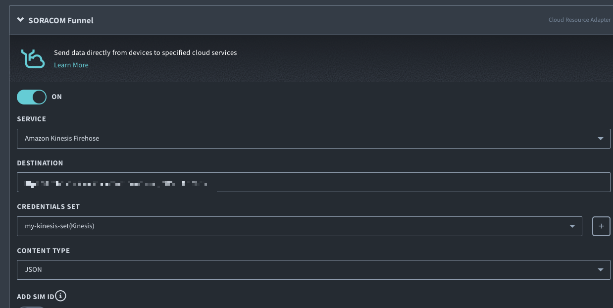Click the Credentials Set dropdown arrow

[x=572, y=226]
